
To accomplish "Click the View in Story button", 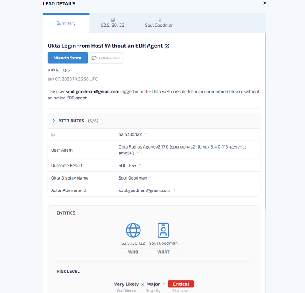I will pos(68,58).
